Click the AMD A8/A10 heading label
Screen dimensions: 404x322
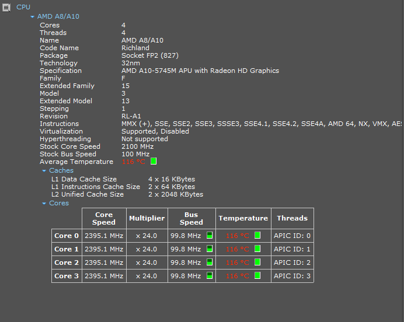[x=58, y=16]
